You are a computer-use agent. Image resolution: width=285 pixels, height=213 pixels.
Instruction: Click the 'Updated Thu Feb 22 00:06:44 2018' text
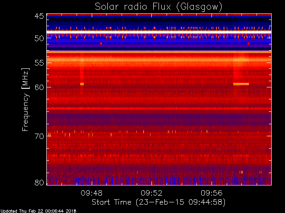39,211
